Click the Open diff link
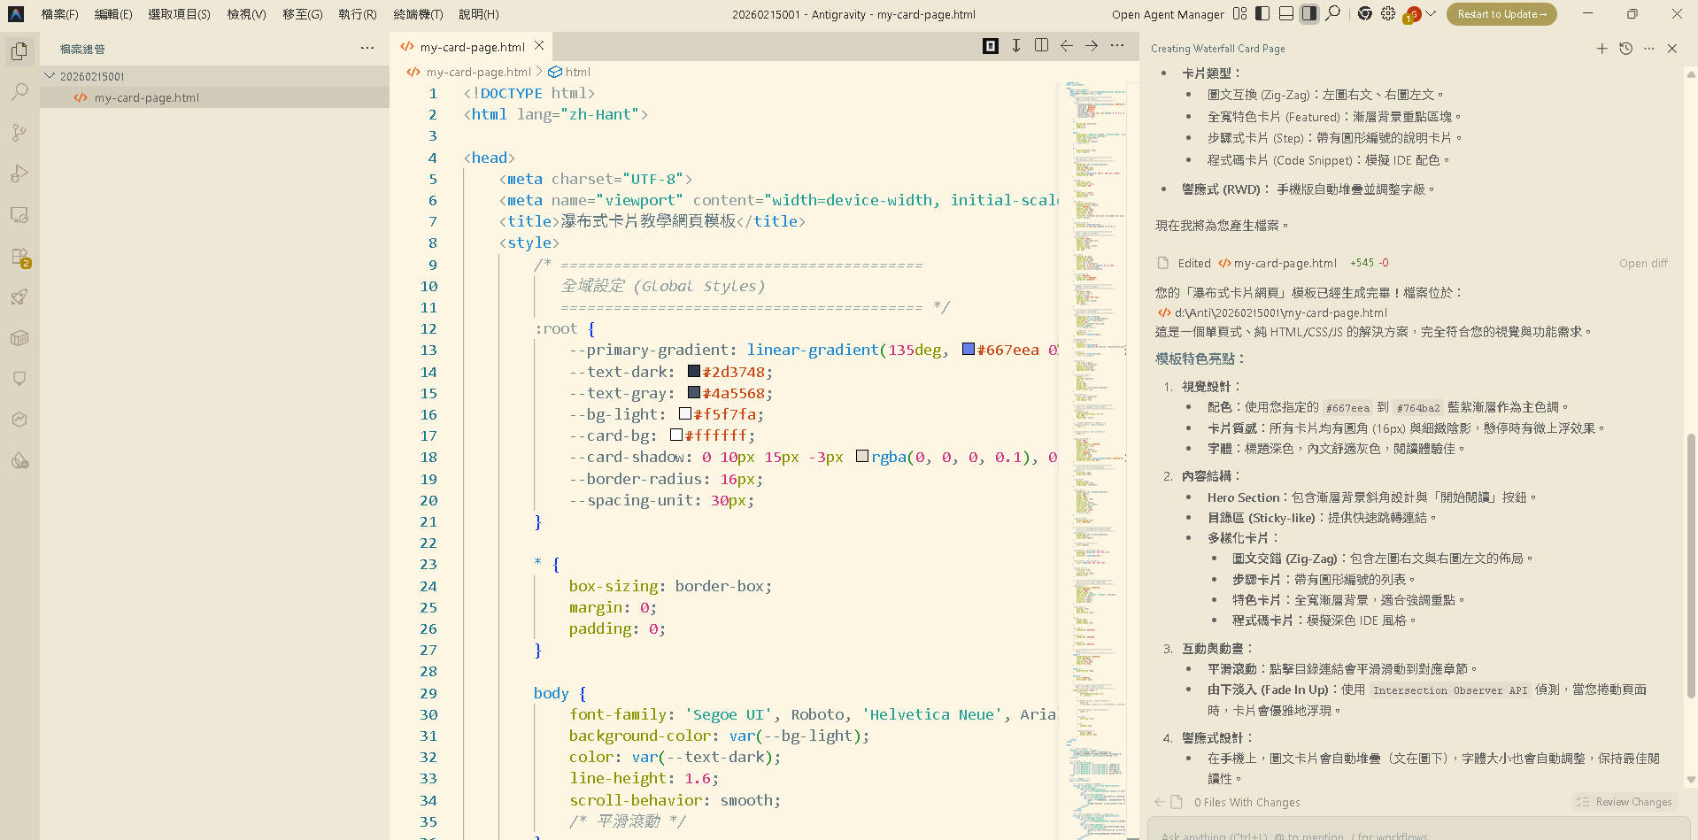 click(1642, 263)
